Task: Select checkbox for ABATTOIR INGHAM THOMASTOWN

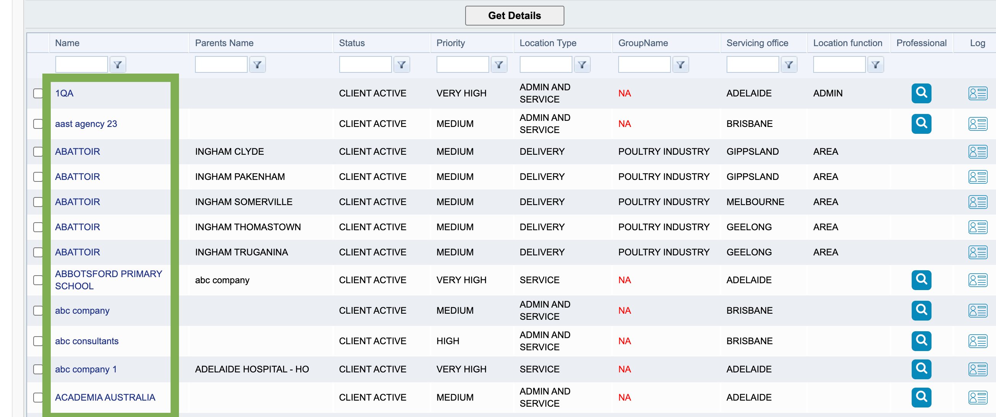Action: click(38, 227)
